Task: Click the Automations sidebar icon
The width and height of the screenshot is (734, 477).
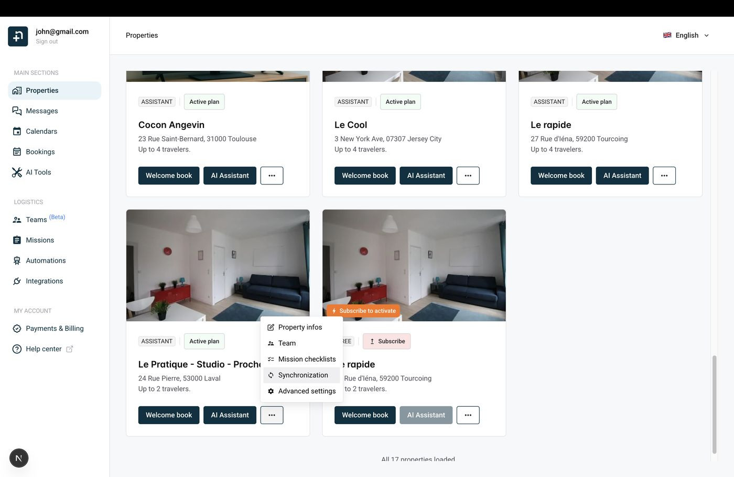Action: (x=17, y=261)
